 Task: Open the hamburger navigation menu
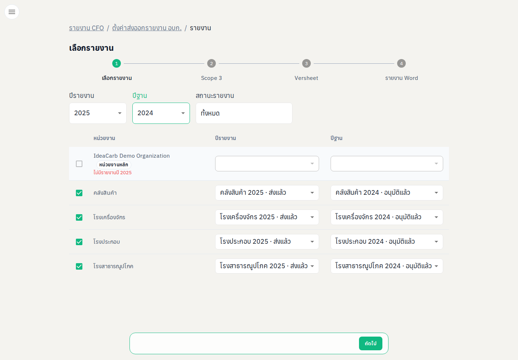(x=12, y=12)
